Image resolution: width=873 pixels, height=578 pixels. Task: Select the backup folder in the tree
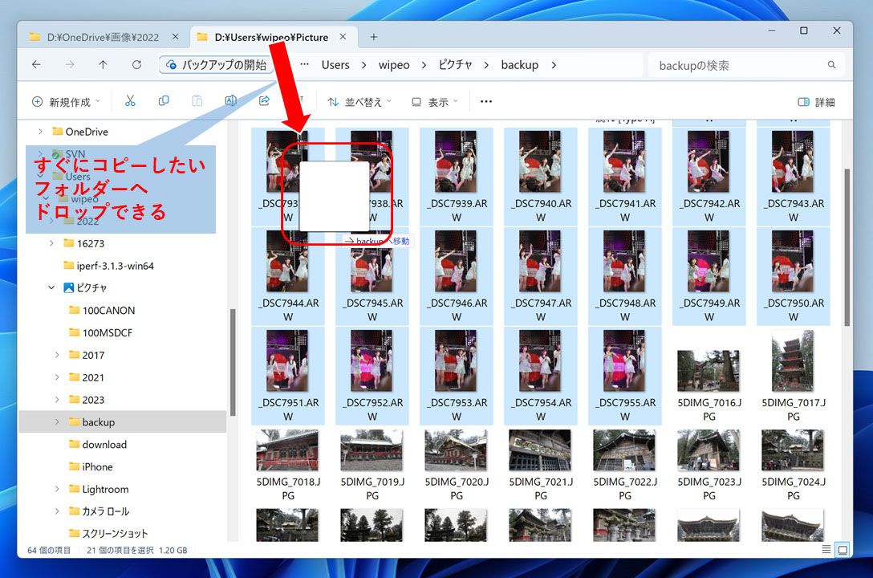click(123, 422)
